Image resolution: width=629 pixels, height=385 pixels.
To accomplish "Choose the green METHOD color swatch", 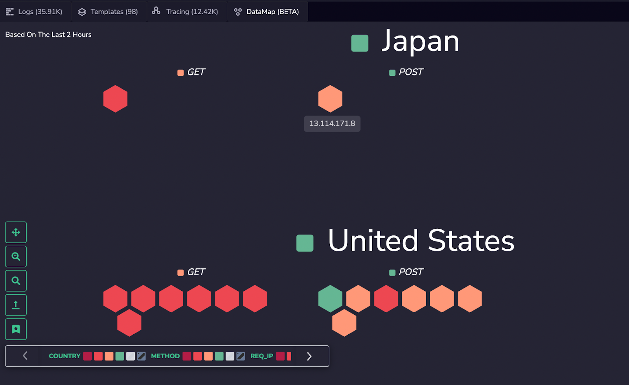I will [x=219, y=356].
